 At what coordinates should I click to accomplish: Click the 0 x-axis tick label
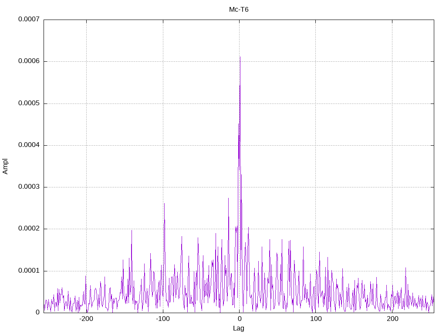click(x=239, y=319)
